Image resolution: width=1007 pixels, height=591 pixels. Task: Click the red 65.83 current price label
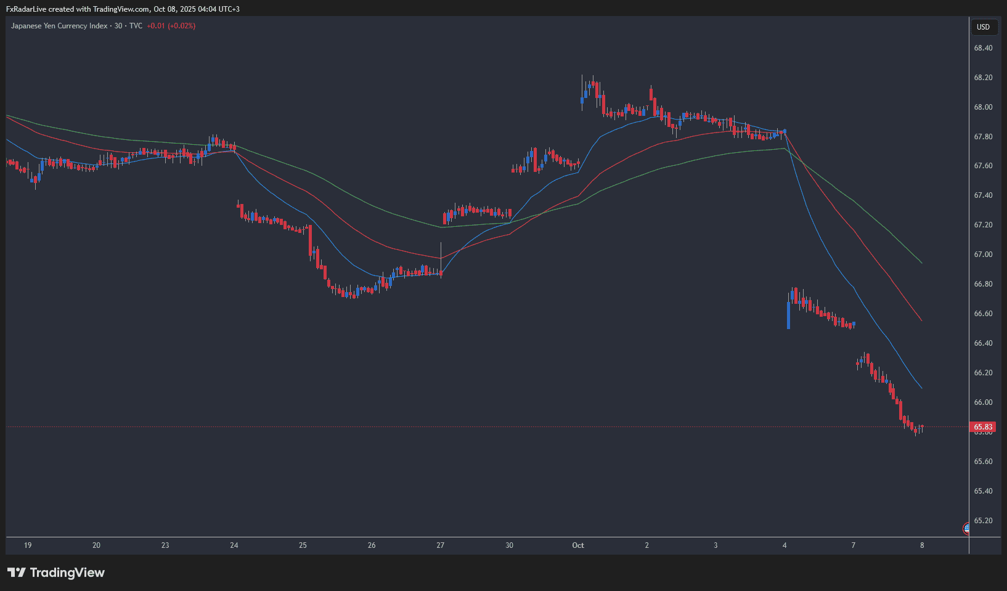point(983,427)
